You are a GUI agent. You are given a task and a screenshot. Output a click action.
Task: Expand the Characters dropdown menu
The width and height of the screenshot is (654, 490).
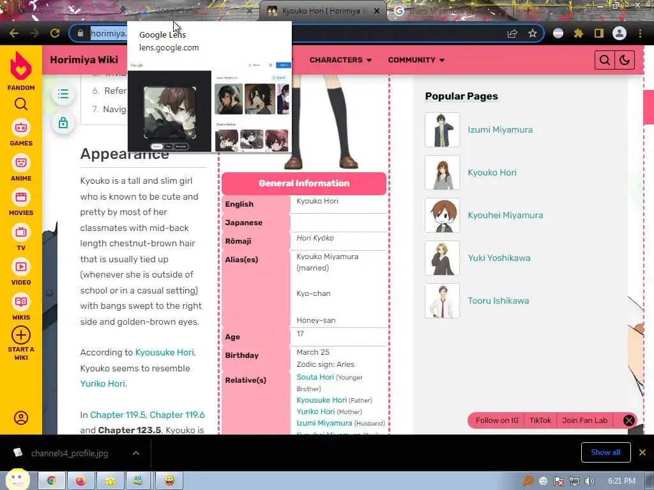340,60
